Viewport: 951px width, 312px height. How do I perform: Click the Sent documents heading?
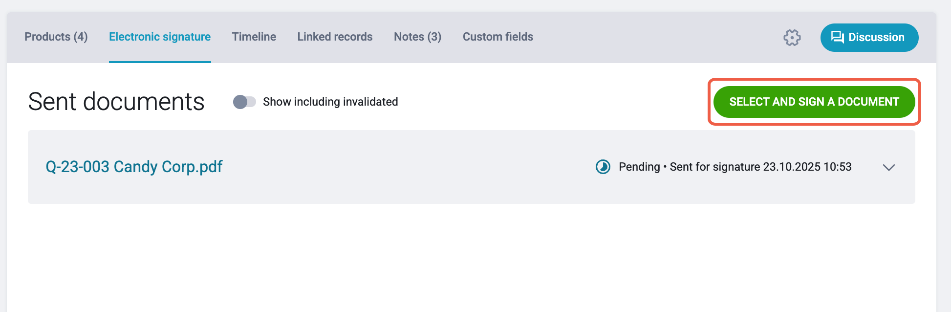click(x=116, y=102)
